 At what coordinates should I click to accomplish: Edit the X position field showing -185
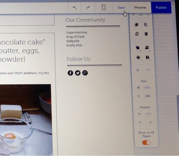[x=148, y=114]
